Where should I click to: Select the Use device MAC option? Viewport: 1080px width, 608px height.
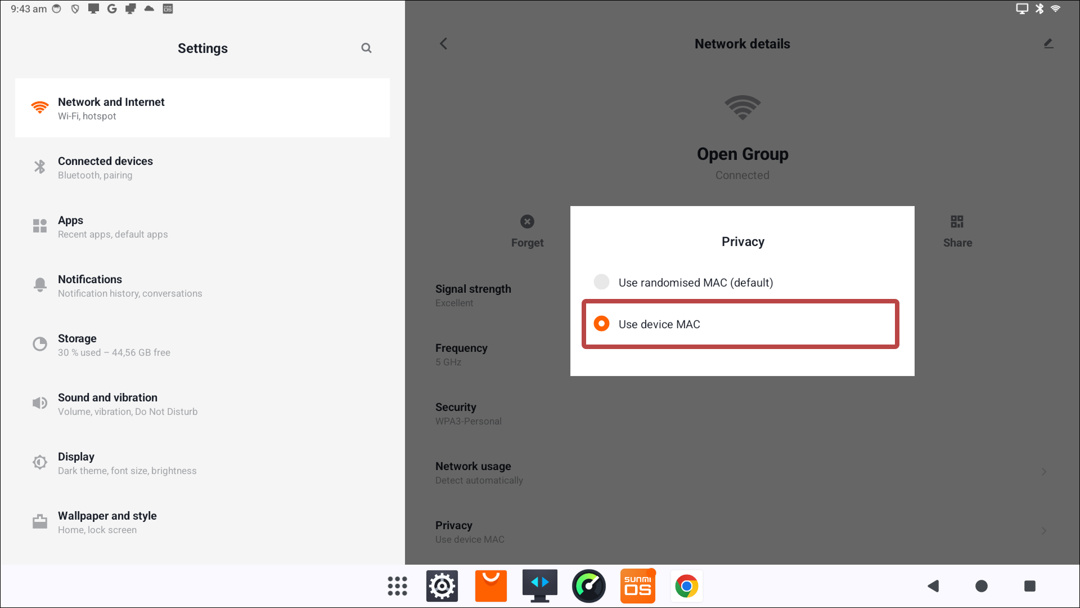coord(659,324)
